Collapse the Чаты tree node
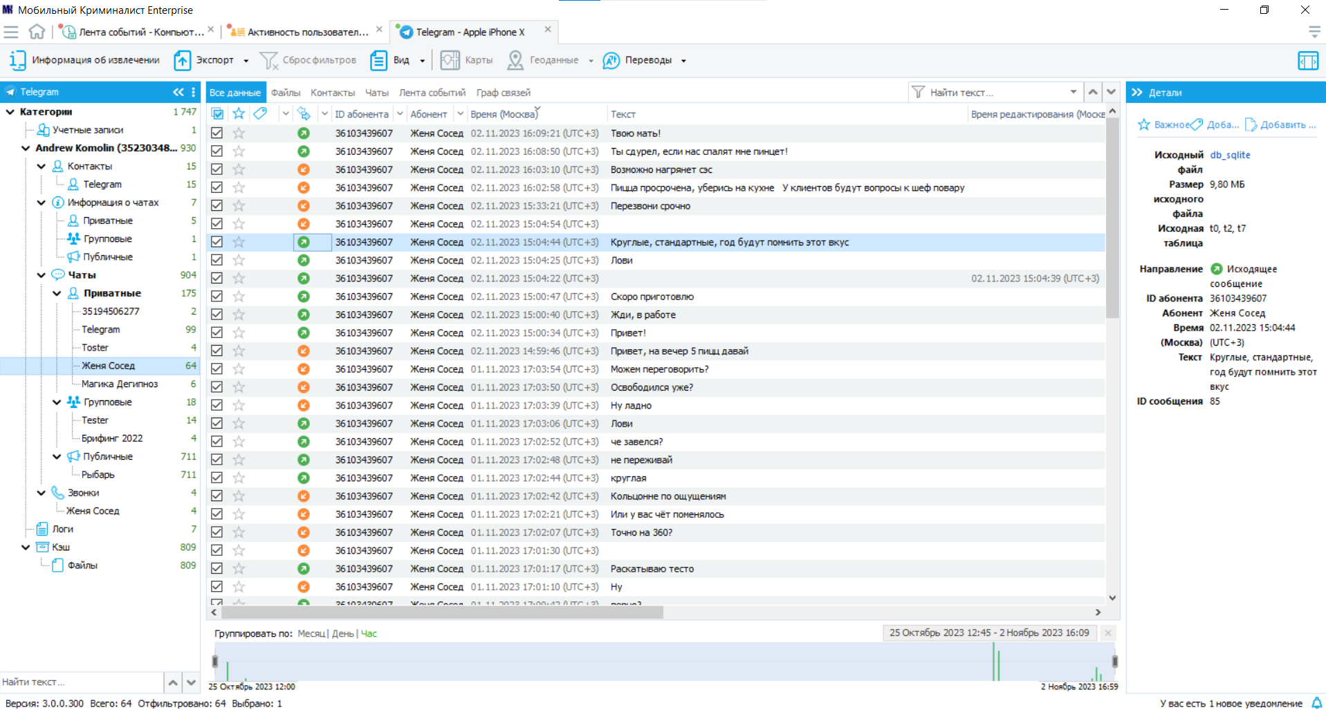Screen dimensions: 1326x710 pos(41,275)
